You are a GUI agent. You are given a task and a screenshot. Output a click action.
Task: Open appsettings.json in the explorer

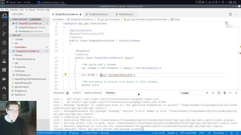tap(23, 83)
